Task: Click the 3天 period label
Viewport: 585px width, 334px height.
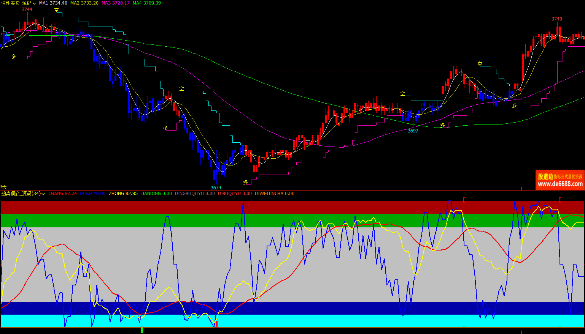Action: click(x=3, y=187)
